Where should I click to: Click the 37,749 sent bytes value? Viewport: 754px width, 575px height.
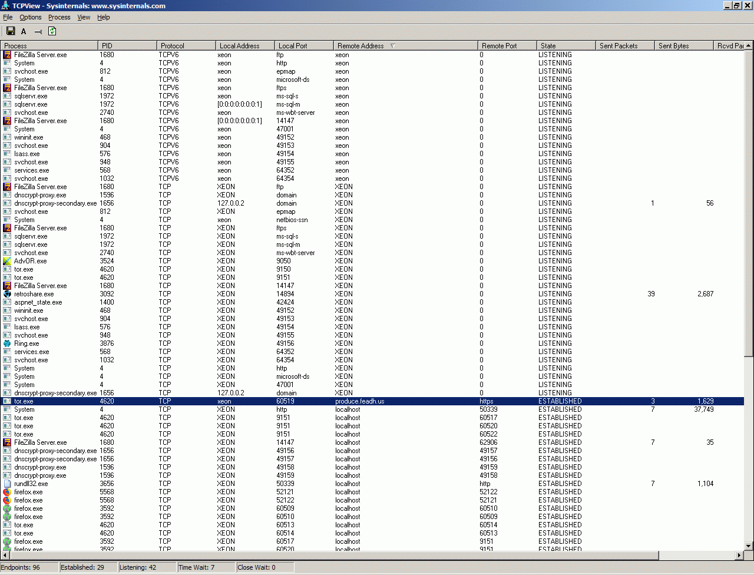pyautogui.click(x=703, y=409)
